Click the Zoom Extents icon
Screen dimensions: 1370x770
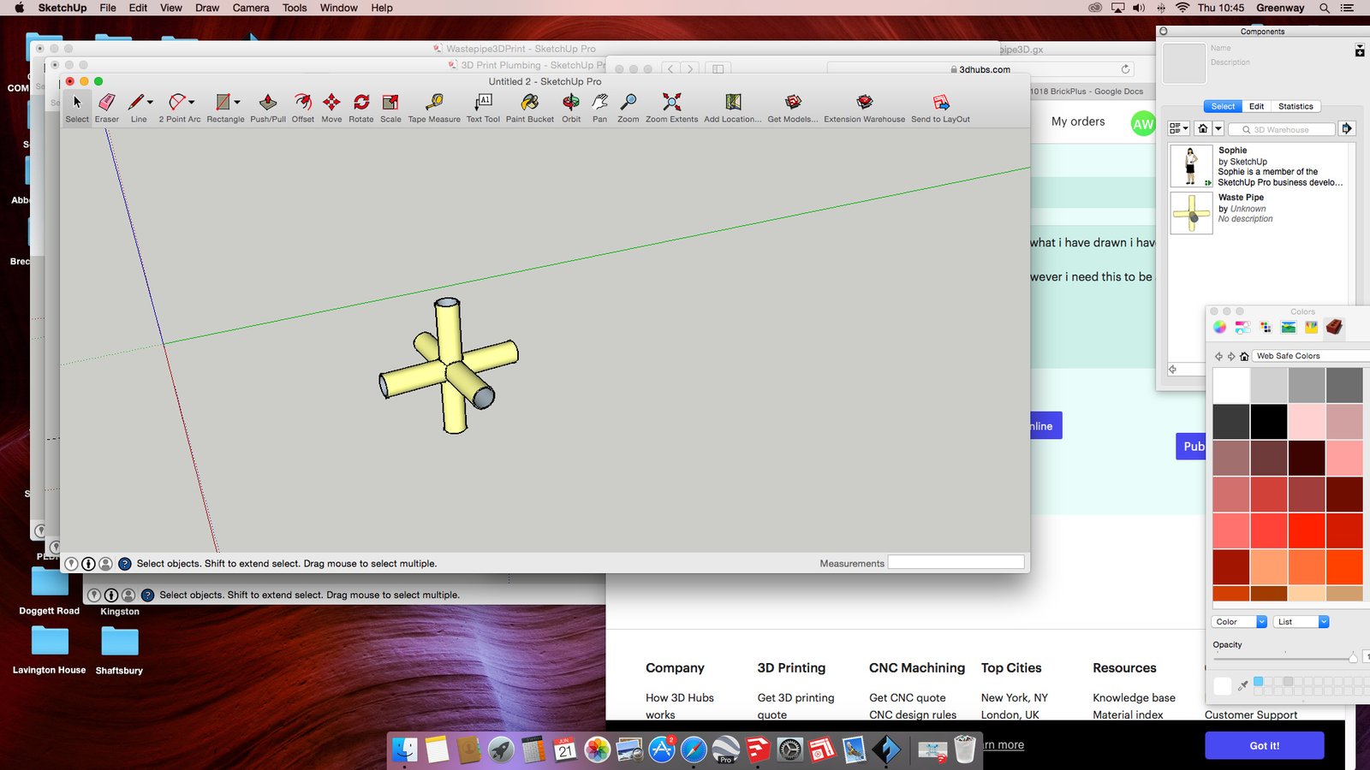point(671,104)
